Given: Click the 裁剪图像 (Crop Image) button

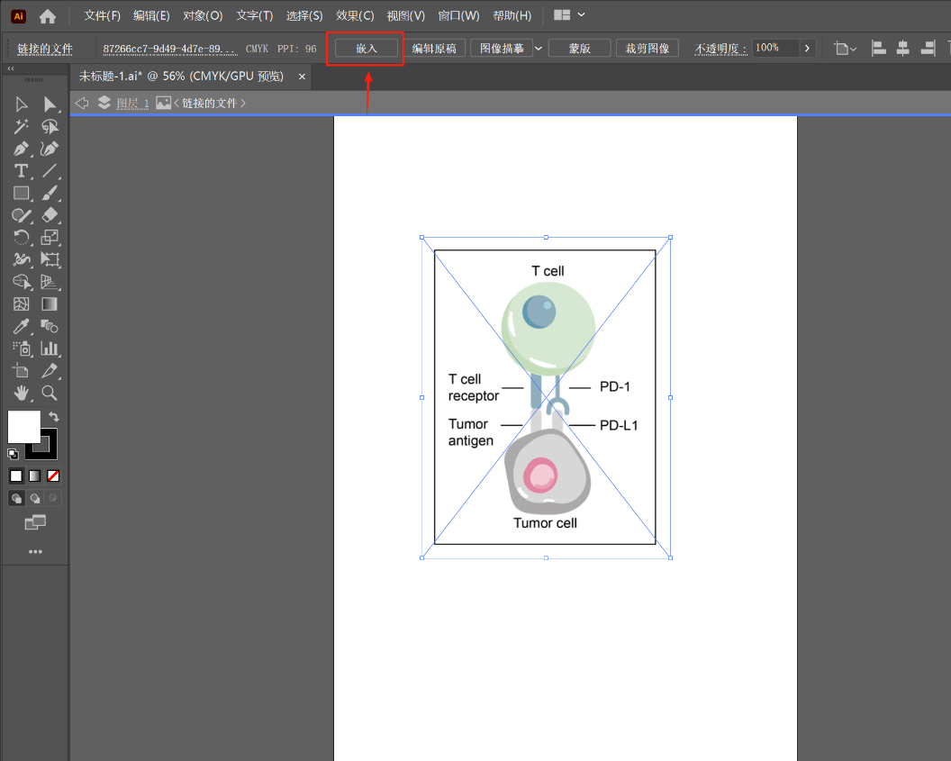Looking at the screenshot, I should pyautogui.click(x=648, y=49).
